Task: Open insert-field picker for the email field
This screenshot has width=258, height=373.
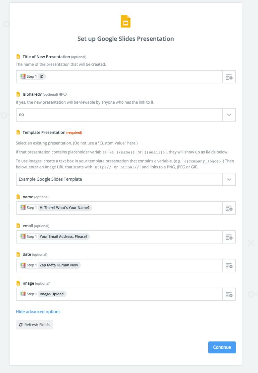Action: click(229, 237)
